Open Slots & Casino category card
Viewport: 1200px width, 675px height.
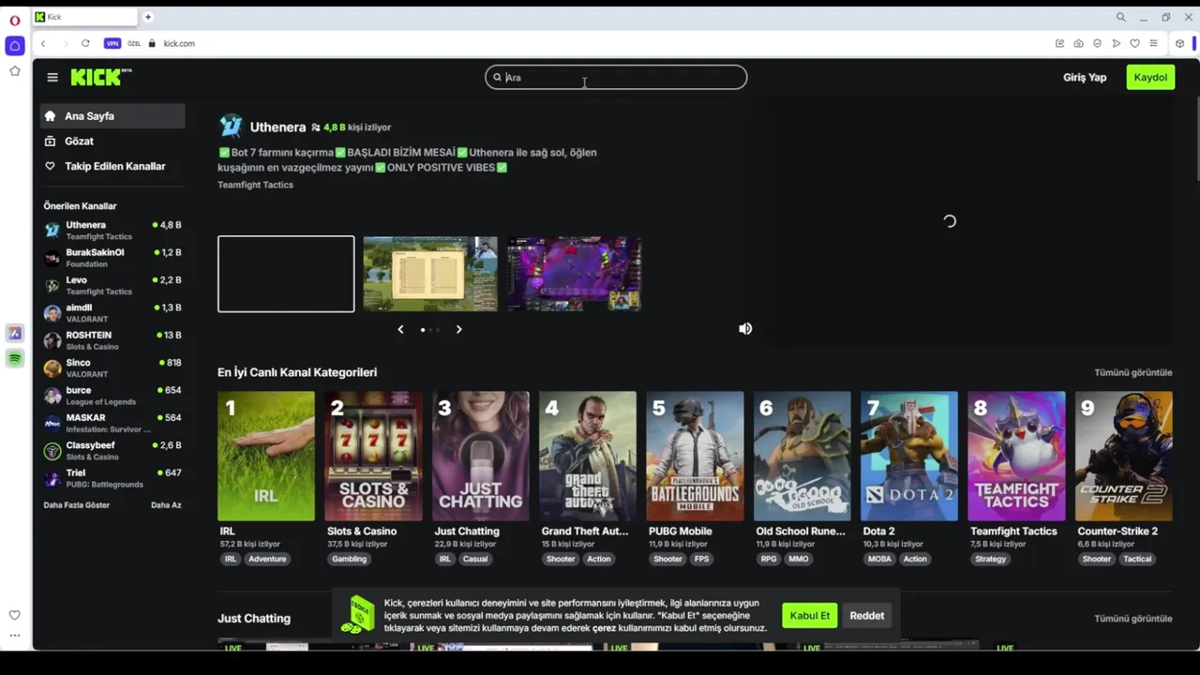point(373,456)
